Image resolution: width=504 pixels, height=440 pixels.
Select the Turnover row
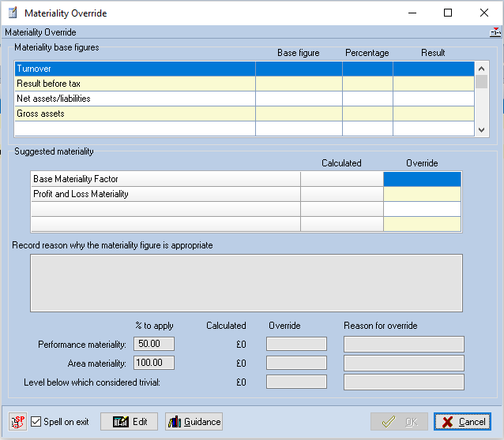pos(244,69)
